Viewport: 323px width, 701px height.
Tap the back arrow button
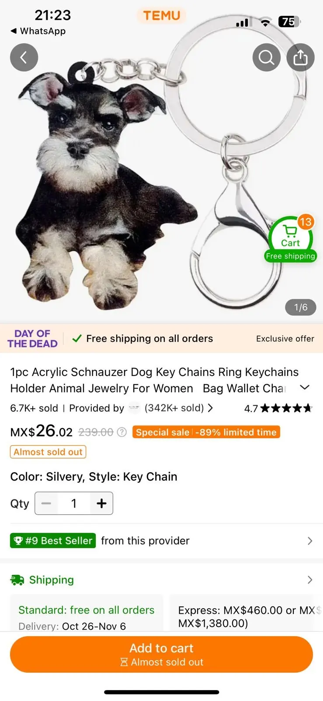click(24, 57)
